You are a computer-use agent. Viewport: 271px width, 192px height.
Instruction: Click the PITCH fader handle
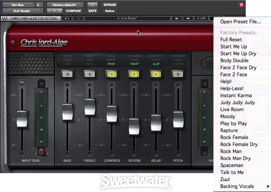tap(178, 120)
